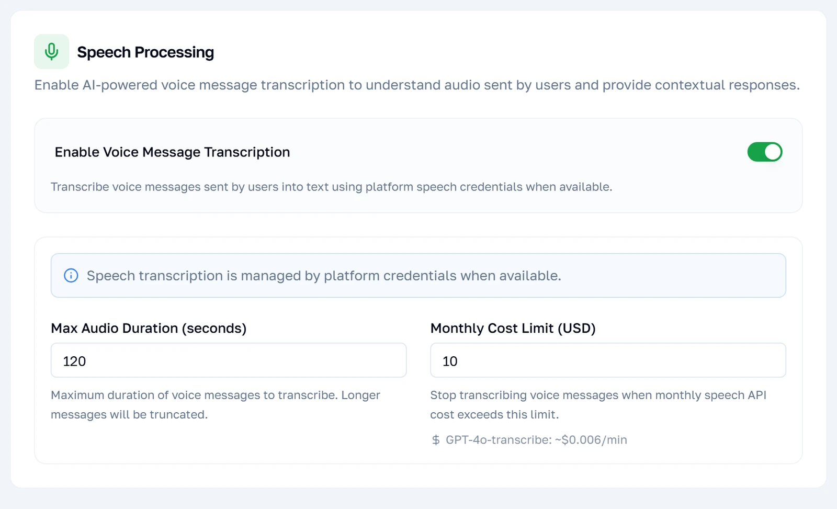The width and height of the screenshot is (837, 509).
Task: Click the platform credentials info banner text
Action: [324, 276]
